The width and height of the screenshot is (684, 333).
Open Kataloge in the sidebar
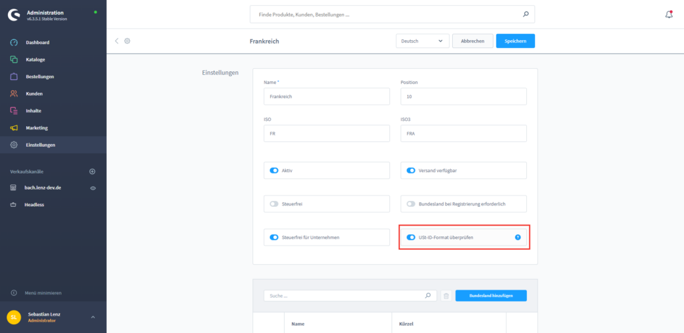coord(35,59)
